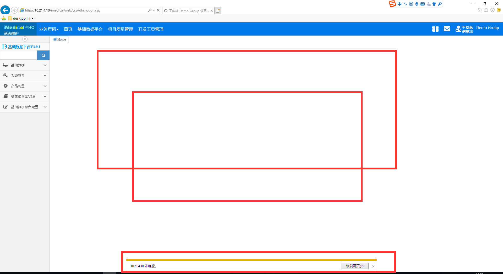Click the blue sidebar search button

(x=43, y=55)
